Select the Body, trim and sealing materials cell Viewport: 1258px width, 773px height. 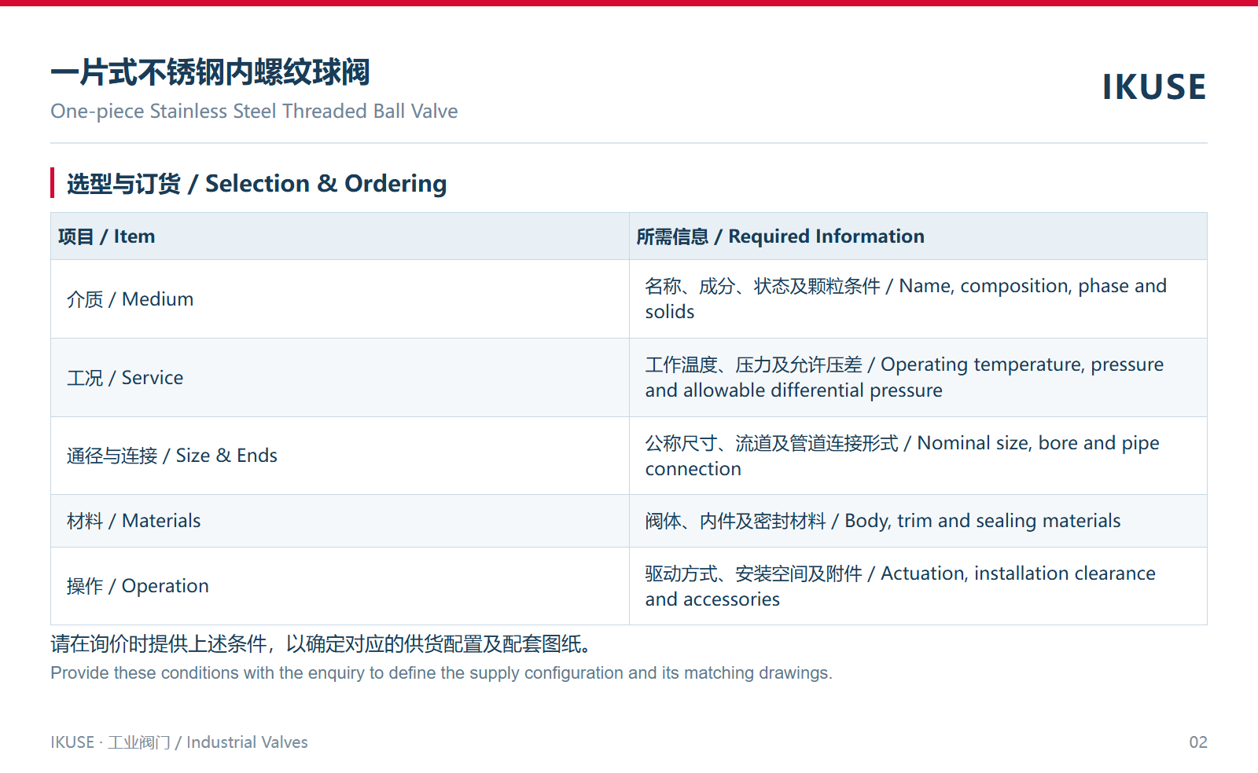[918, 521]
